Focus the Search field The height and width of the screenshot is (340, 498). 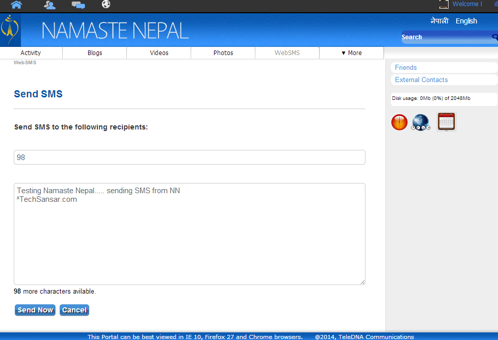(x=446, y=37)
